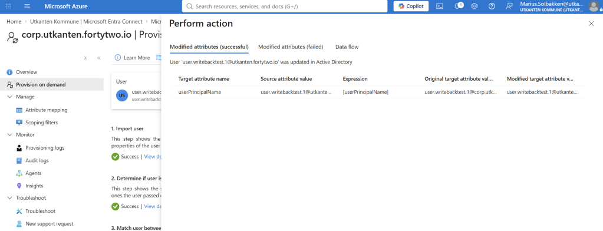Viewport: 603px width, 231px height.
Task: Collapse the Troubleshoot section
Action: pos(9,198)
